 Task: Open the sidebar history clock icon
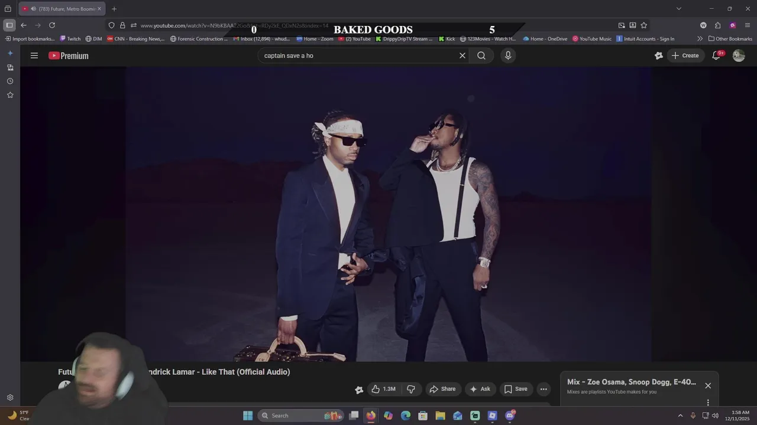tap(10, 81)
